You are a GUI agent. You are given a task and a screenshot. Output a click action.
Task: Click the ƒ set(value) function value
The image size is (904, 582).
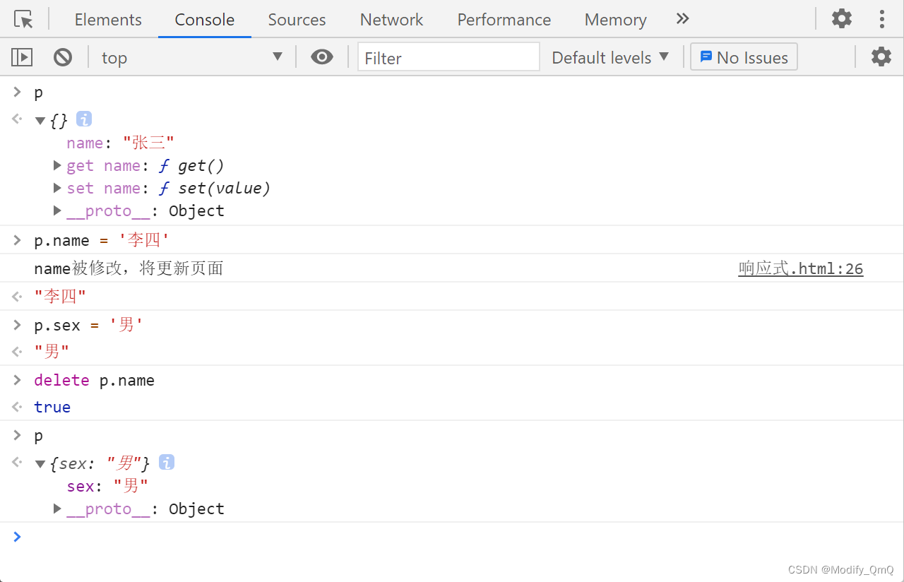point(215,189)
